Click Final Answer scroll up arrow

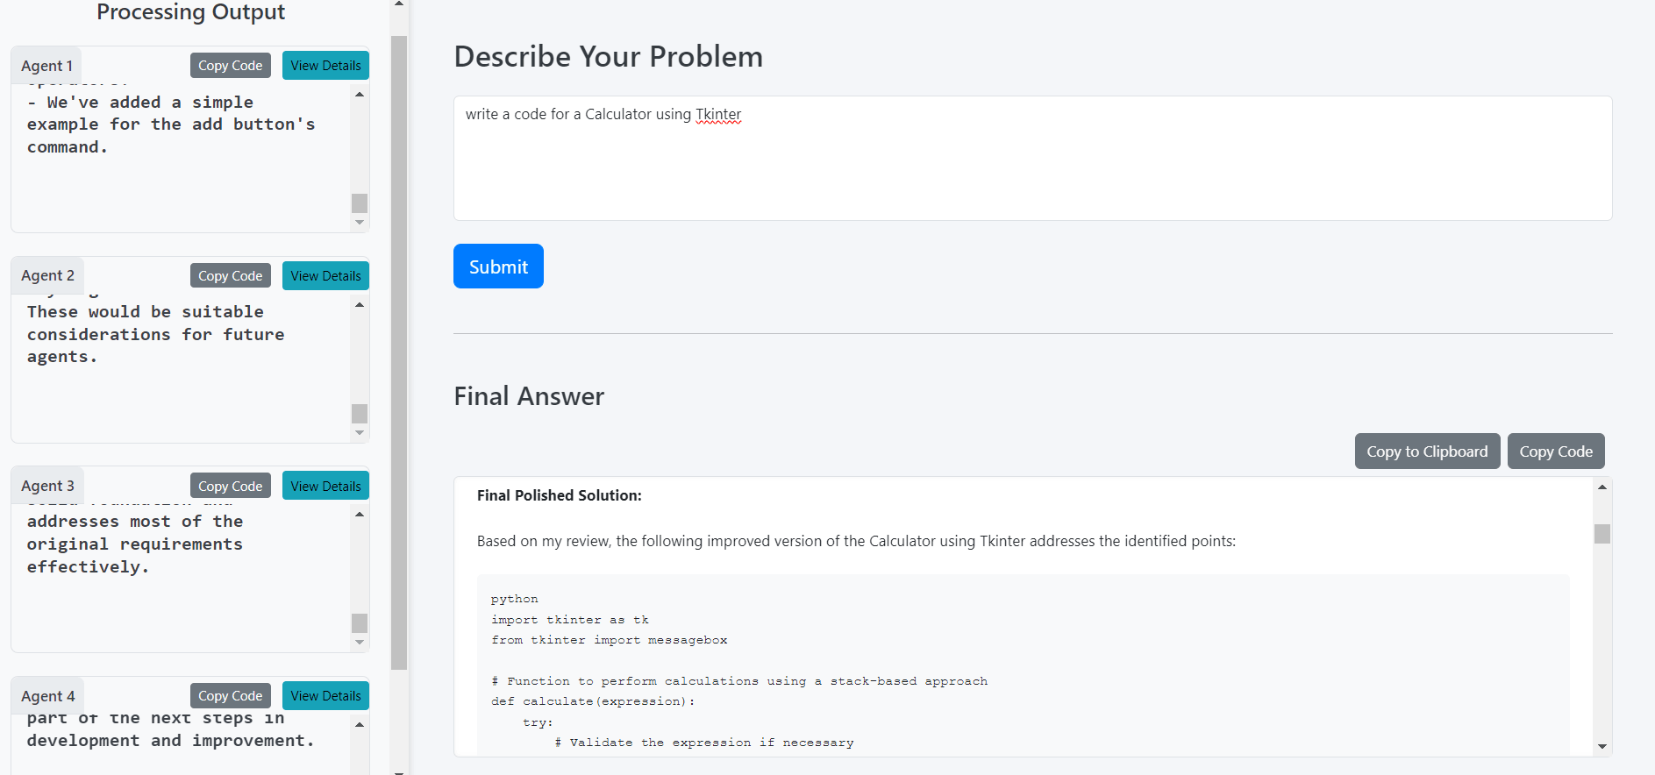click(1602, 487)
